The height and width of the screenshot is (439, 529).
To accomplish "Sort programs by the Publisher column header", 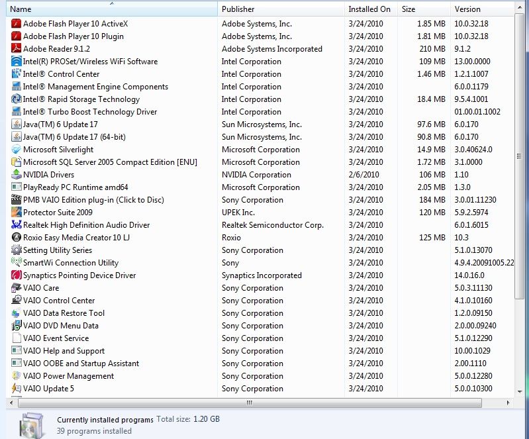I will click(281, 9).
